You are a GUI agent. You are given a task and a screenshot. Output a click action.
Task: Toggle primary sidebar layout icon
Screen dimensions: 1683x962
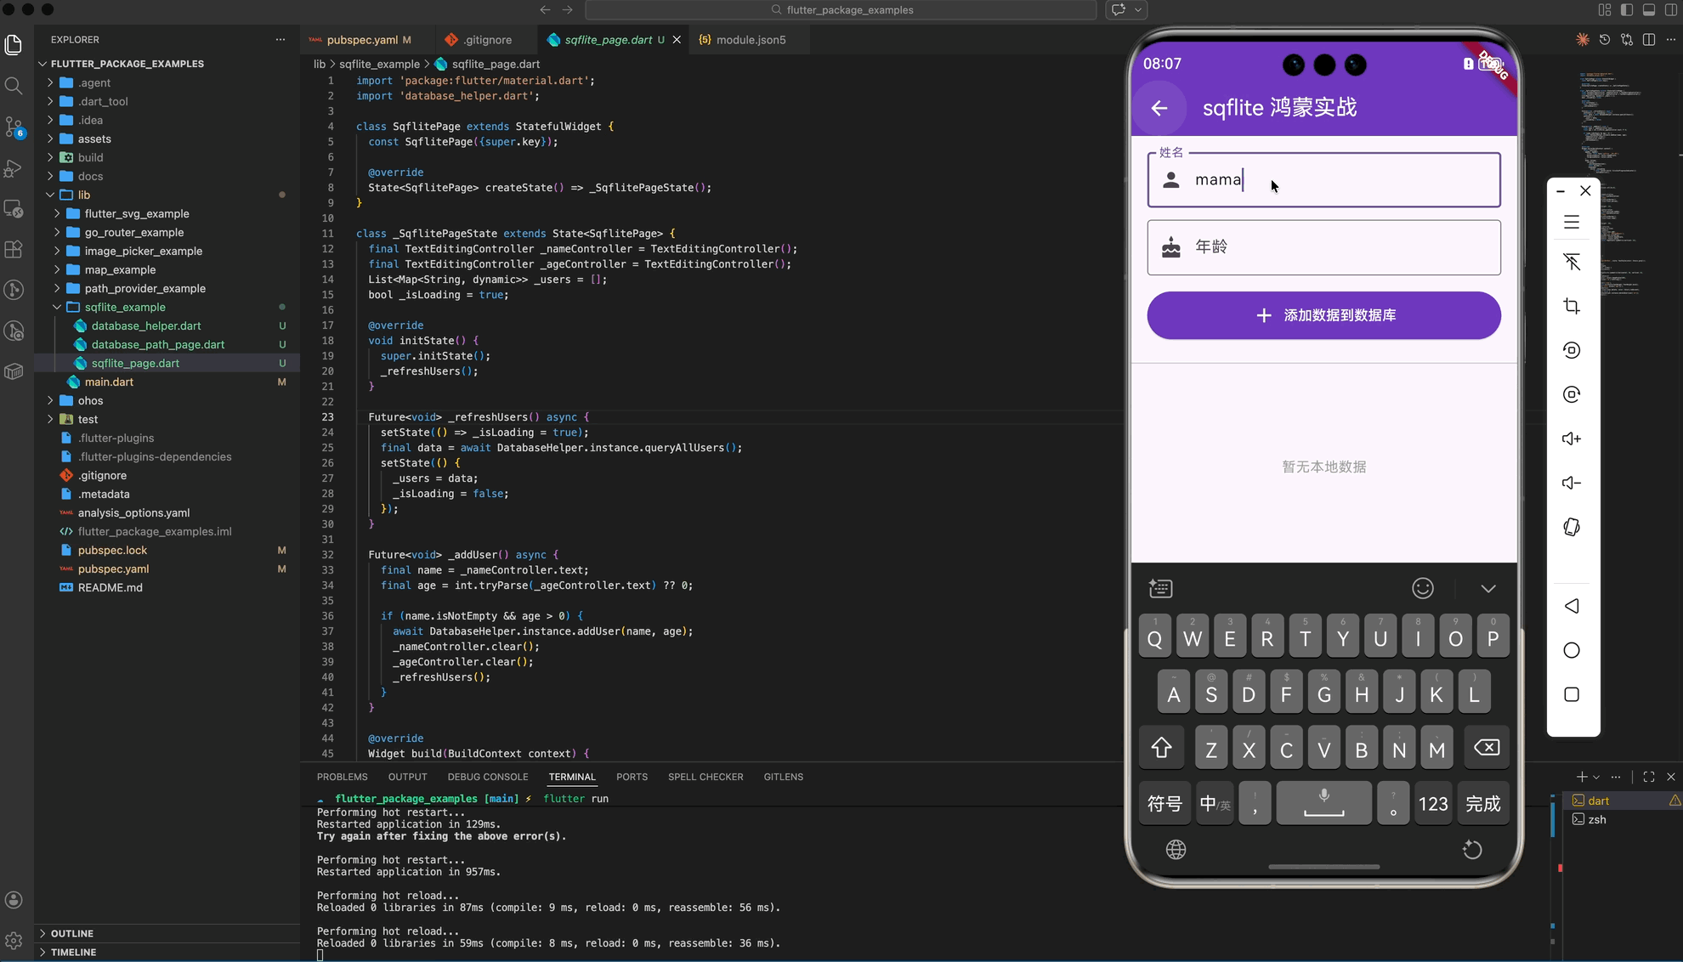pos(1626,10)
